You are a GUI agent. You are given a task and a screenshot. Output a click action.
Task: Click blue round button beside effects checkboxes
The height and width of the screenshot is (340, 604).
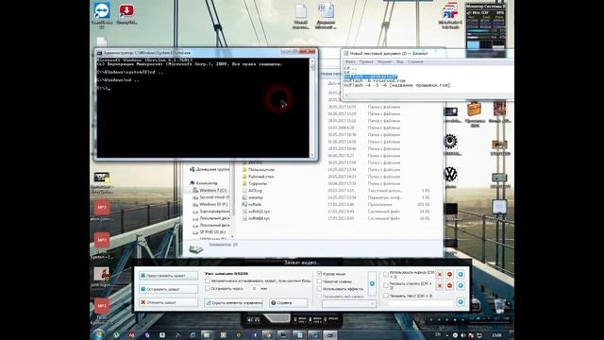pyautogui.click(x=372, y=283)
